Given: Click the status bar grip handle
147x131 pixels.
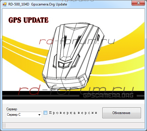Looking at the screenshot, I should tap(4, 126).
